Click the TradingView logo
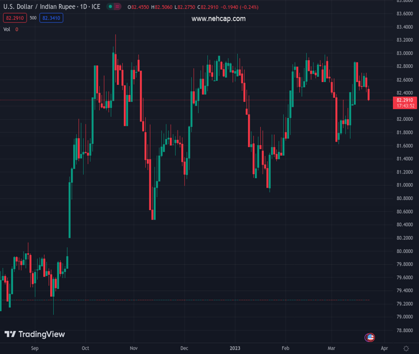This screenshot has height=354, width=419. point(35,334)
